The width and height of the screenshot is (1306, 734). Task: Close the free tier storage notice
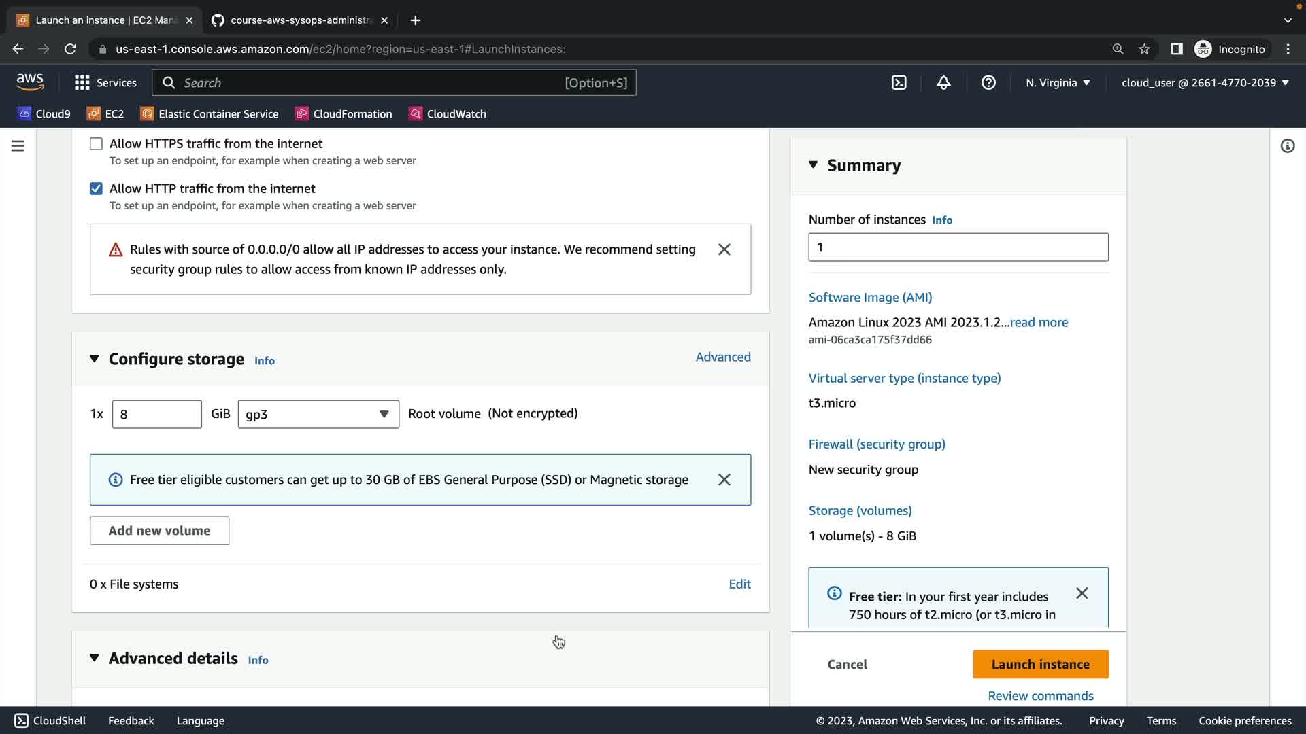[x=724, y=480]
